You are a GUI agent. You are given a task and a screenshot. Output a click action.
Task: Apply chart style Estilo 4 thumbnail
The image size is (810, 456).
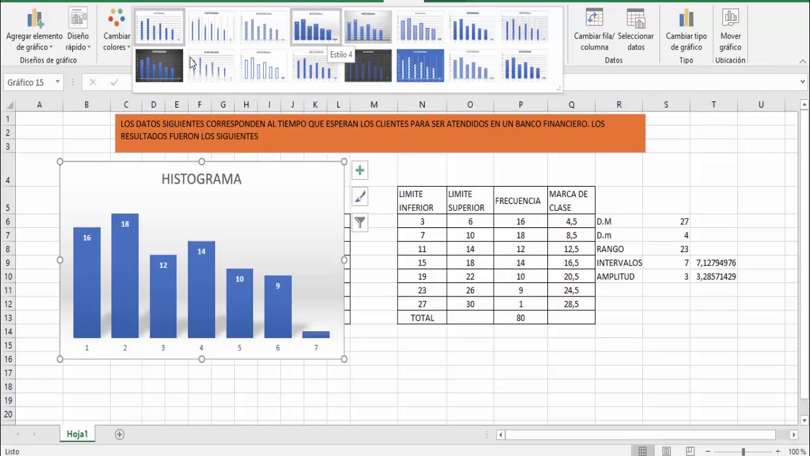(316, 27)
